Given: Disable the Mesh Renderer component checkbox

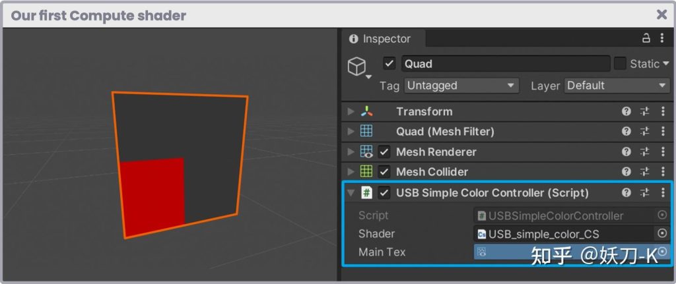Looking at the screenshot, I should click(x=384, y=152).
